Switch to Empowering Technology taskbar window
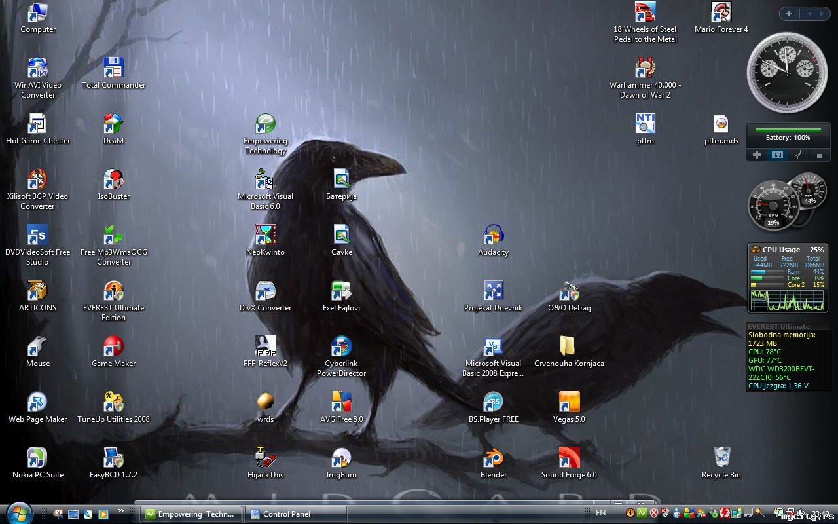This screenshot has width=838, height=524. [191, 514]
